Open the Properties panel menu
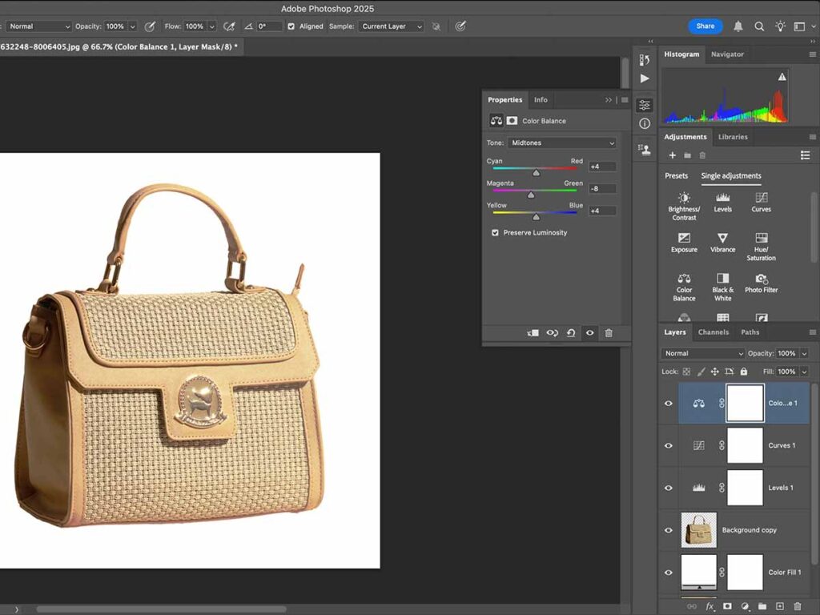The width and height of the screenshot is (820, 615). tap(625, 100)
